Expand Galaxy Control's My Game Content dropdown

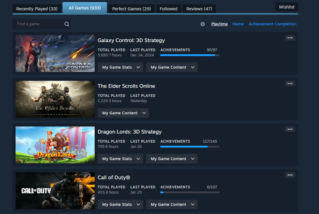click(x=172, y=67)
